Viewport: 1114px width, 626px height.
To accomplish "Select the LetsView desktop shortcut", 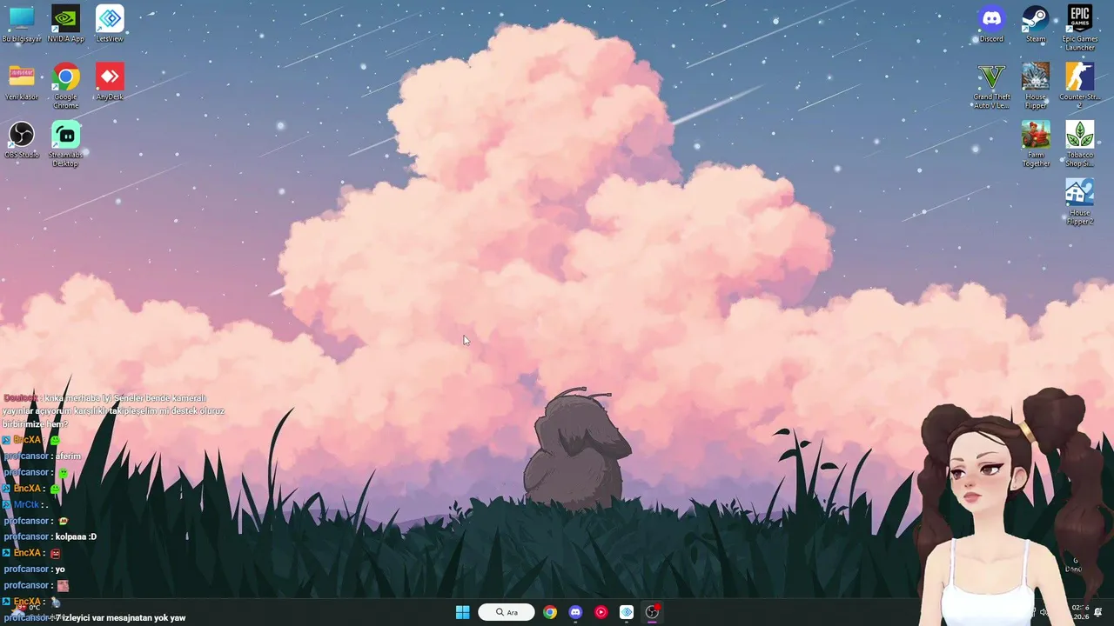I will click(x=110, y=23).
